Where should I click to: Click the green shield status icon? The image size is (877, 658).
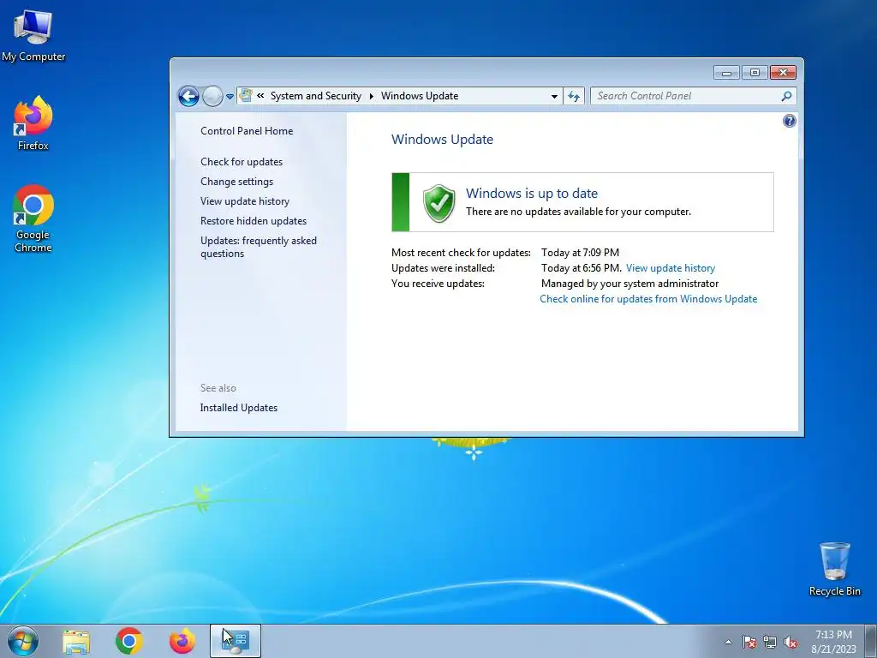[439, 203]
